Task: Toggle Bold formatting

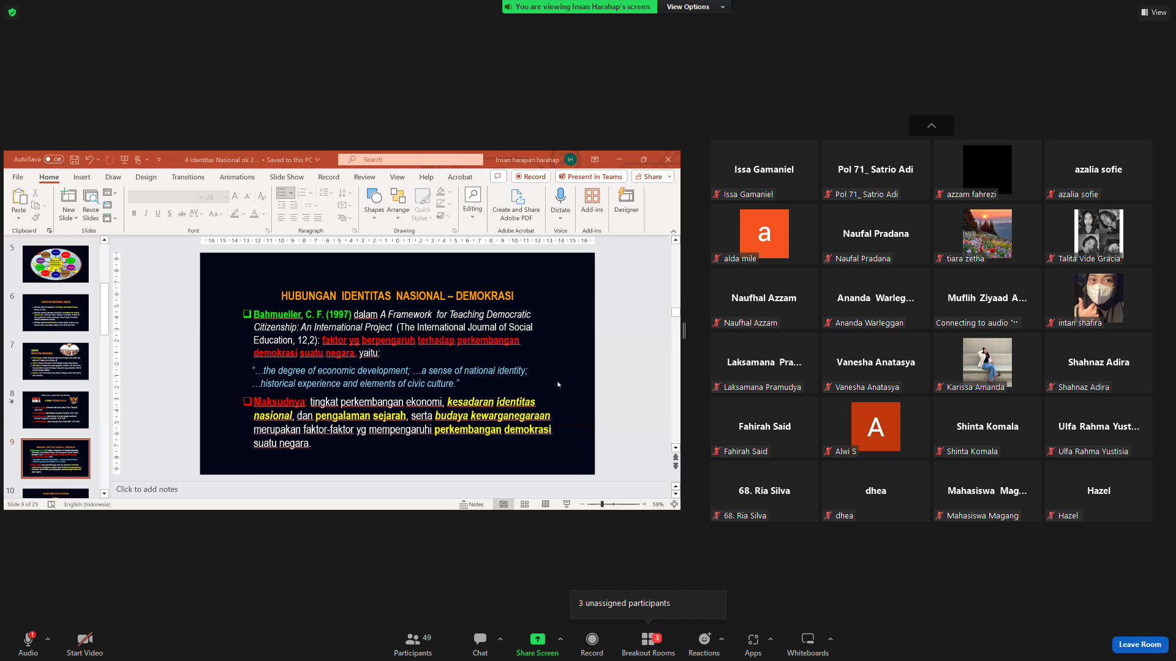Action: pyautogui.click(x=134, y=214)
